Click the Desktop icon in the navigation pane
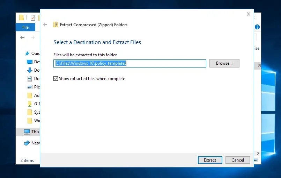 click(30, 62)
